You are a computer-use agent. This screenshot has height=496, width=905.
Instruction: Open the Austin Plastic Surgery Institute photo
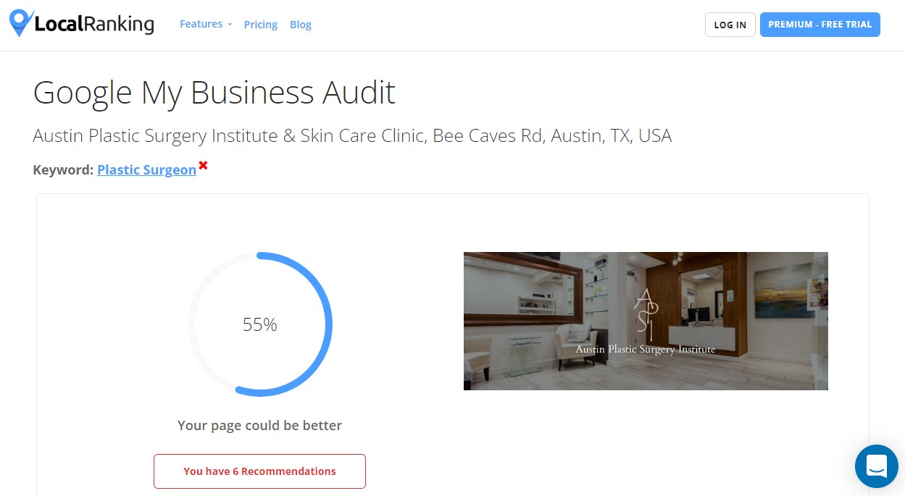[x=646, y=321]
